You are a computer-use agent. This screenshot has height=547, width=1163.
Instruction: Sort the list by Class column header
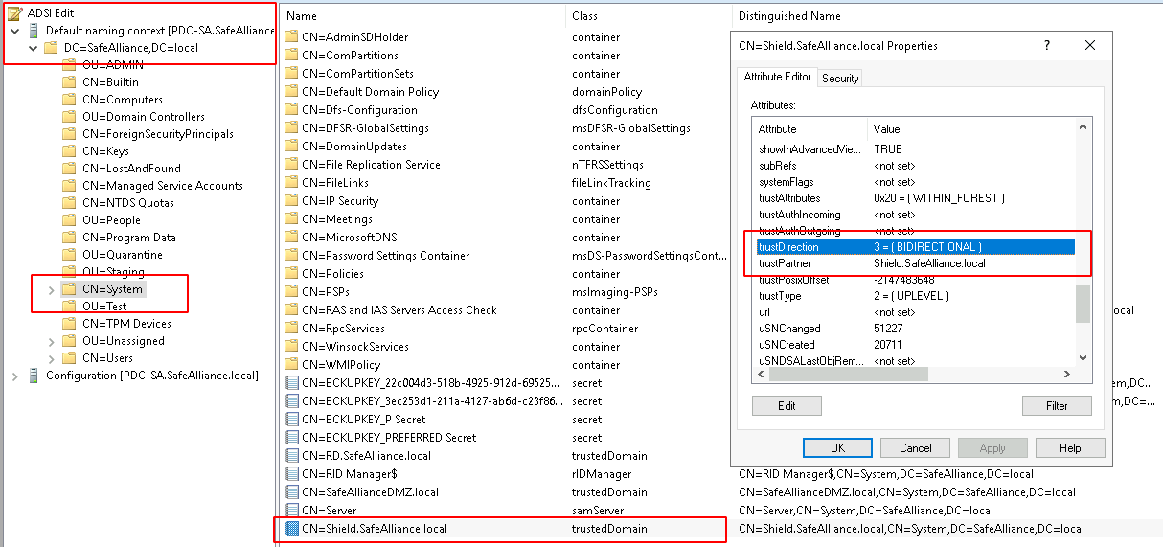585,16
